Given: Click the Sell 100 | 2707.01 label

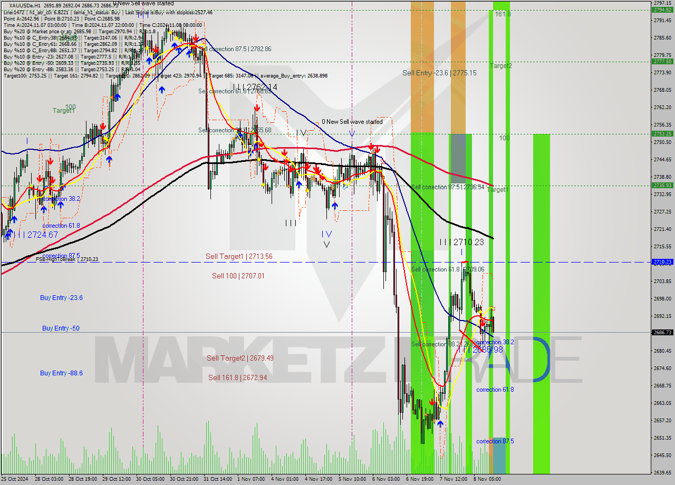Looking at the screenshot, I should coord(238,276).
